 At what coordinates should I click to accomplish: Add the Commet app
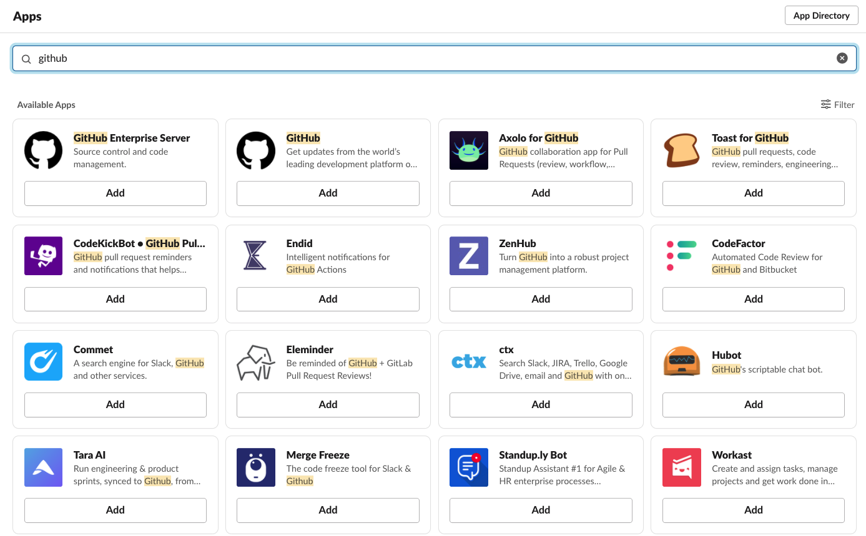pyautogui.click(x=116, y=404)
